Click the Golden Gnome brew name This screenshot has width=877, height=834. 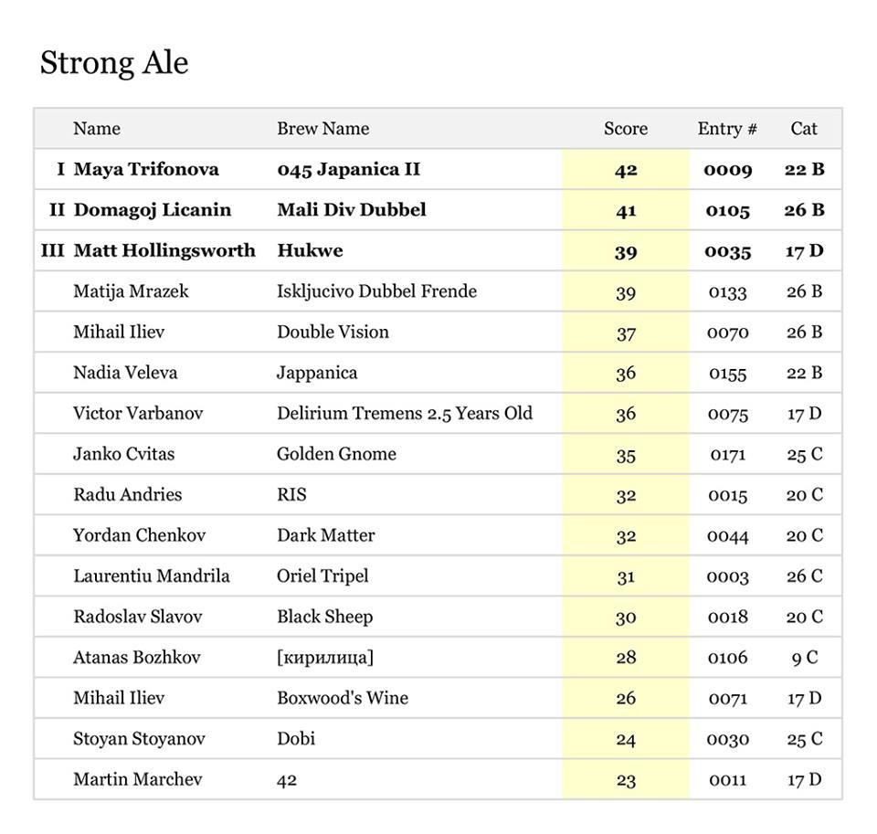[336, 454]
